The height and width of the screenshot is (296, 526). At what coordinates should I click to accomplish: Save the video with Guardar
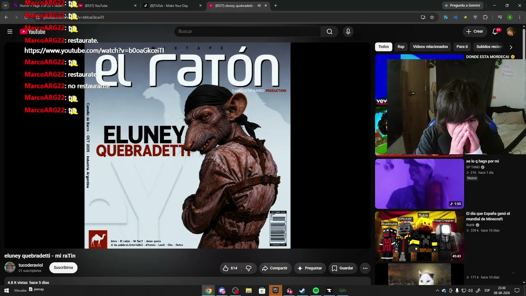(x=342, y=268)
